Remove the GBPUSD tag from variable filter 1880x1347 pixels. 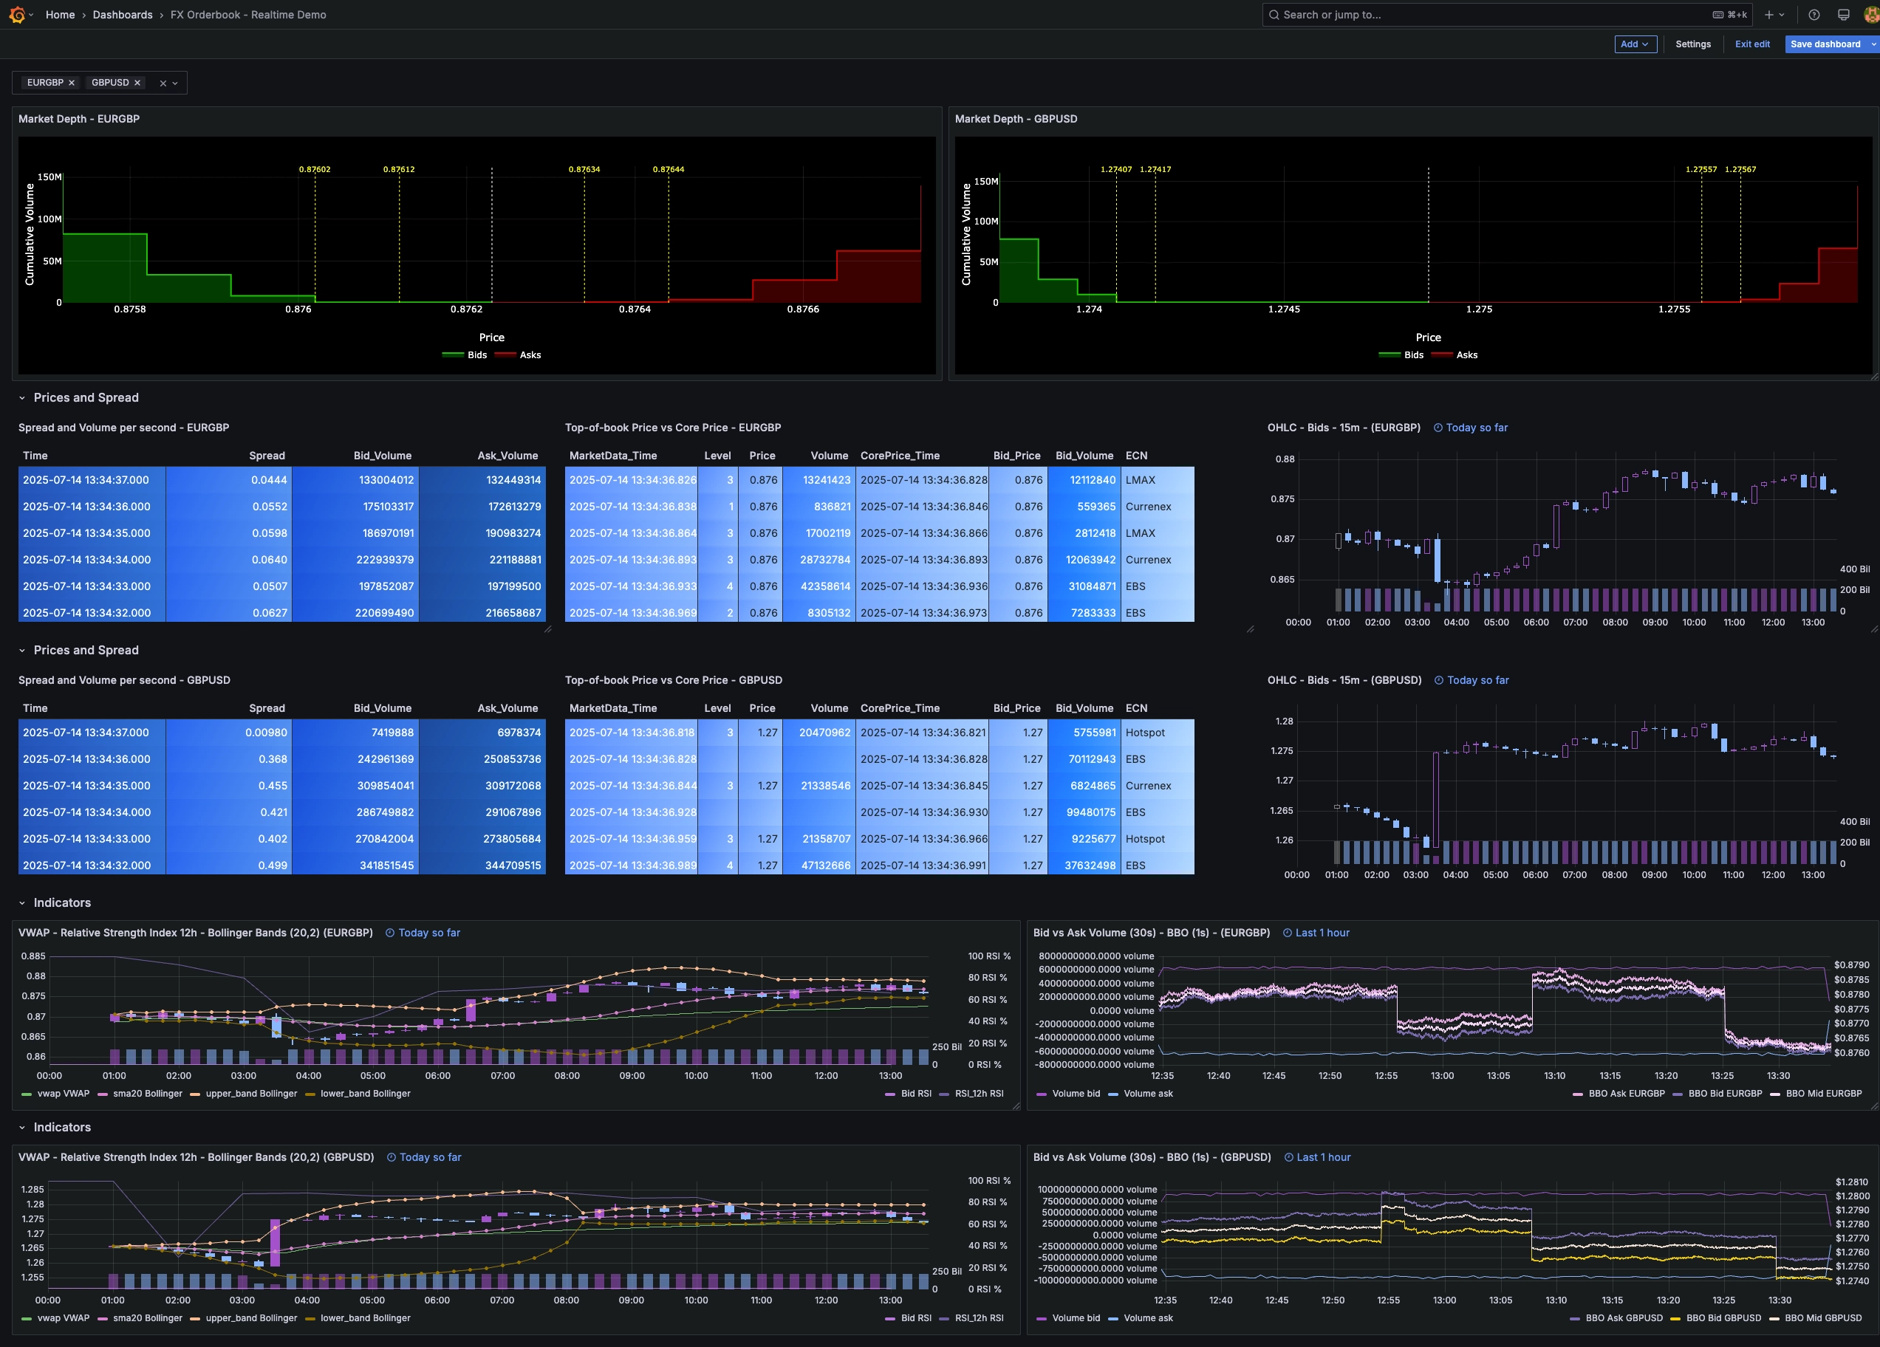tap(137, 83)
